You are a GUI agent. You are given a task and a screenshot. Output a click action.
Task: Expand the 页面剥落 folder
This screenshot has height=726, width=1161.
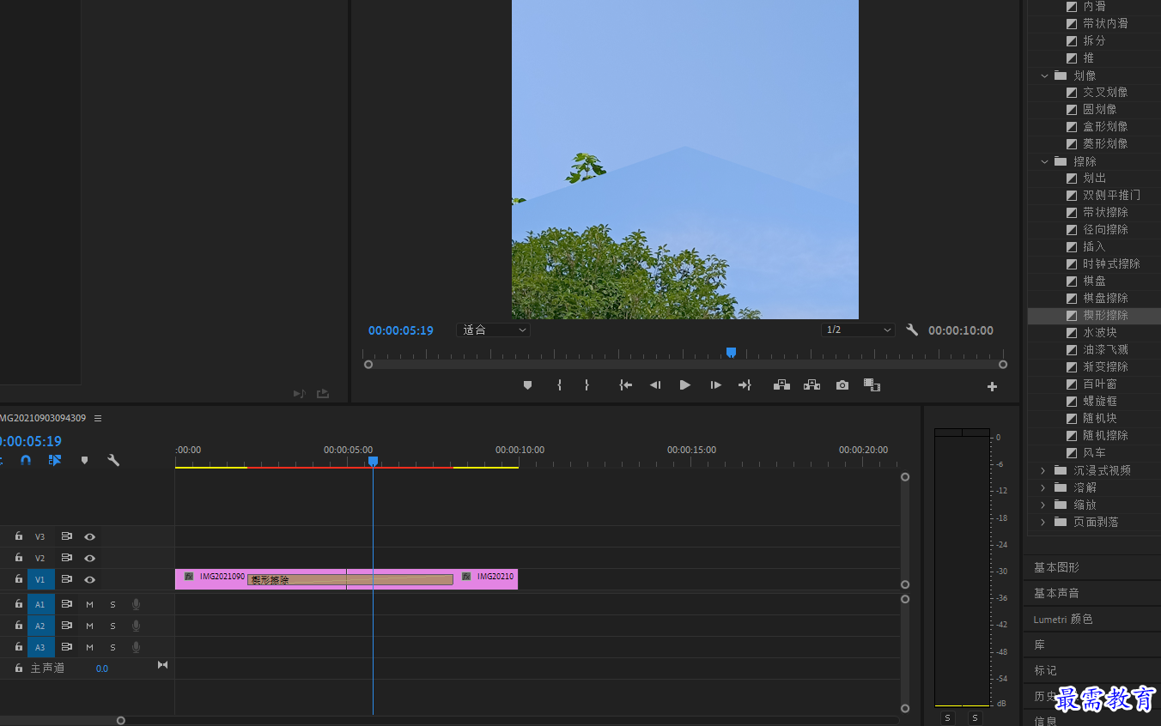pos(1042,522)
